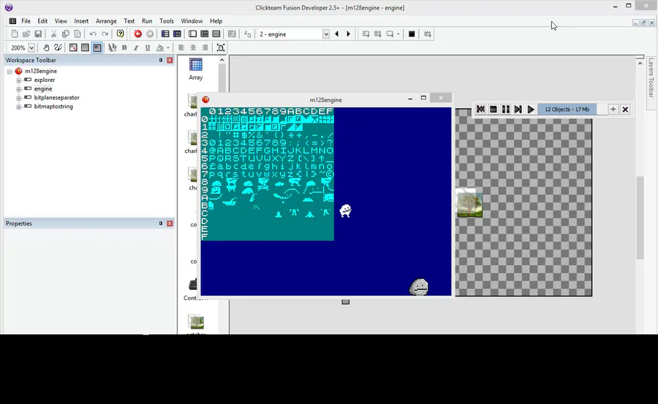658x404 pixels.
Task: Open the Help menu
Action: (x=216, y=21)
